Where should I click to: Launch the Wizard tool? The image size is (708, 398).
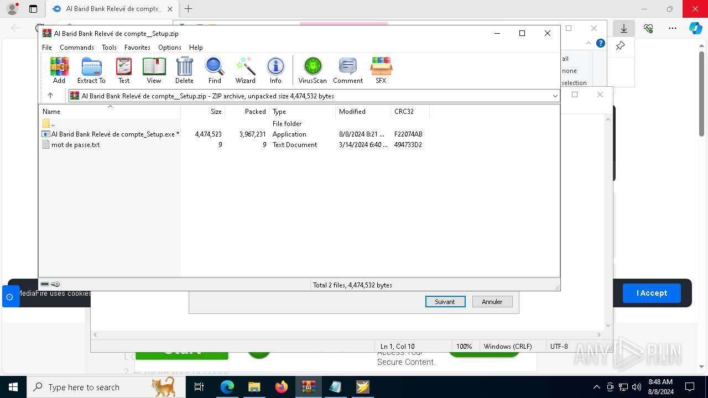(x=245, y=70)
